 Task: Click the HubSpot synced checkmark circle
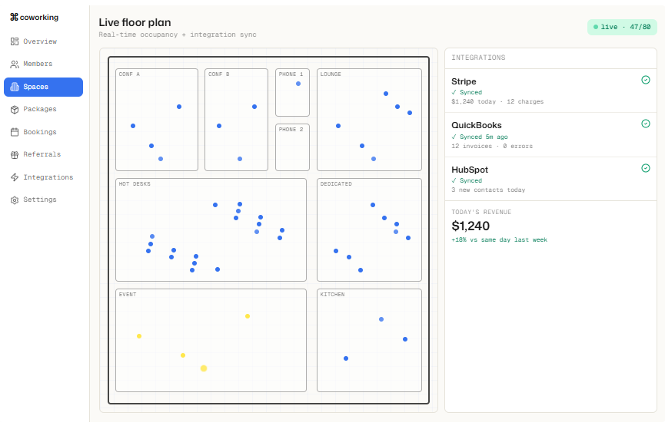tap(646, 168)
